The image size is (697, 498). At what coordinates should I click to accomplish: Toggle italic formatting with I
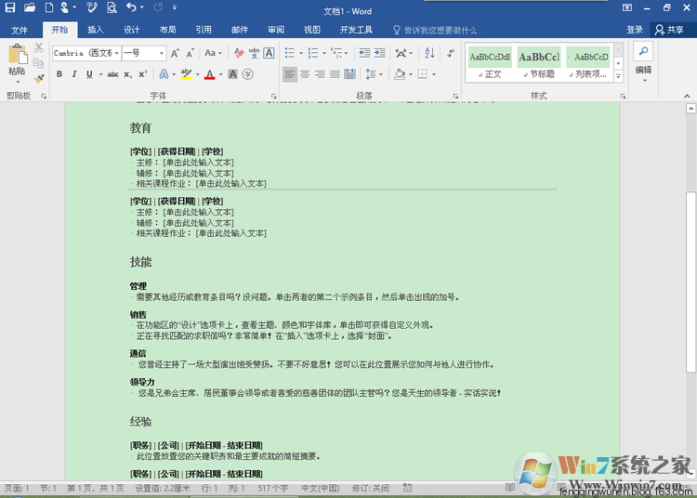coord(73,74)
